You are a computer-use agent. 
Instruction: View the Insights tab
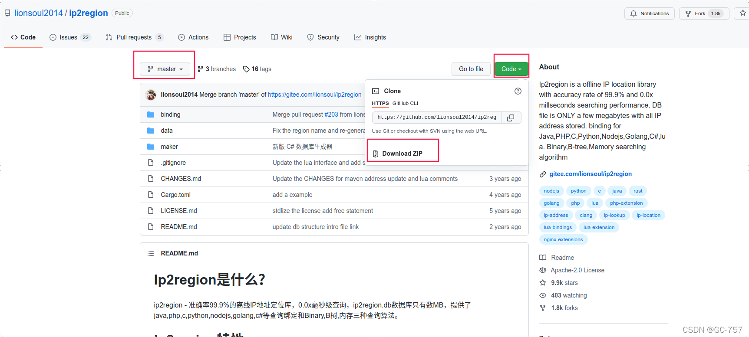370,37
